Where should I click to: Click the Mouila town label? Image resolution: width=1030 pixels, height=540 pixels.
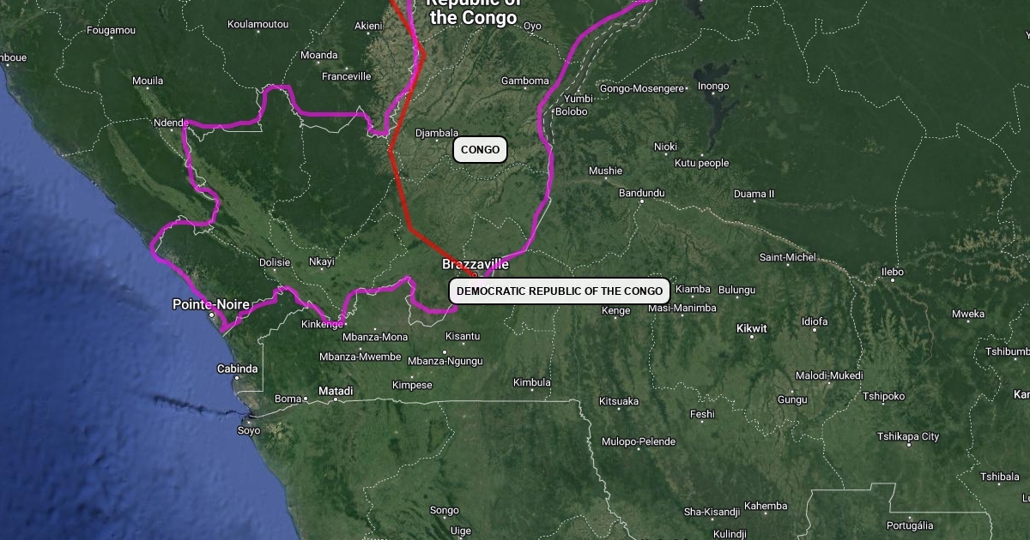(148, 81)
